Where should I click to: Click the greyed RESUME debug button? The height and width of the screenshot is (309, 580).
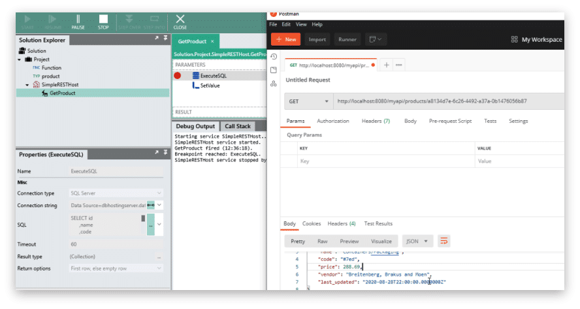tap(52, 22)
